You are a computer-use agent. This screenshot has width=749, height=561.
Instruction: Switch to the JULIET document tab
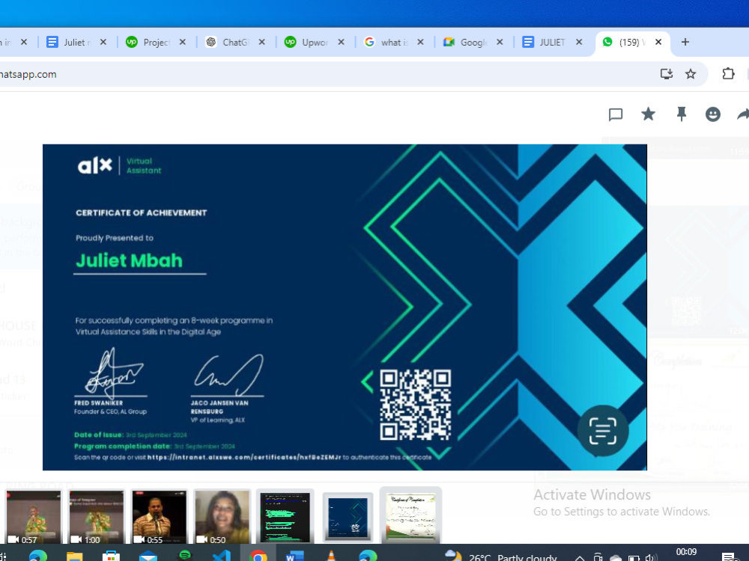pos(552,42)
